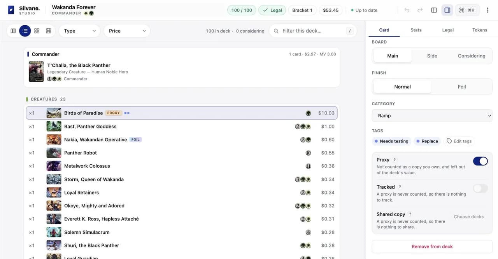Click the CREATURES 23 section header
The height and width of the screenshot is (259, 498).
pyautogui.click(x=46, y=99)
